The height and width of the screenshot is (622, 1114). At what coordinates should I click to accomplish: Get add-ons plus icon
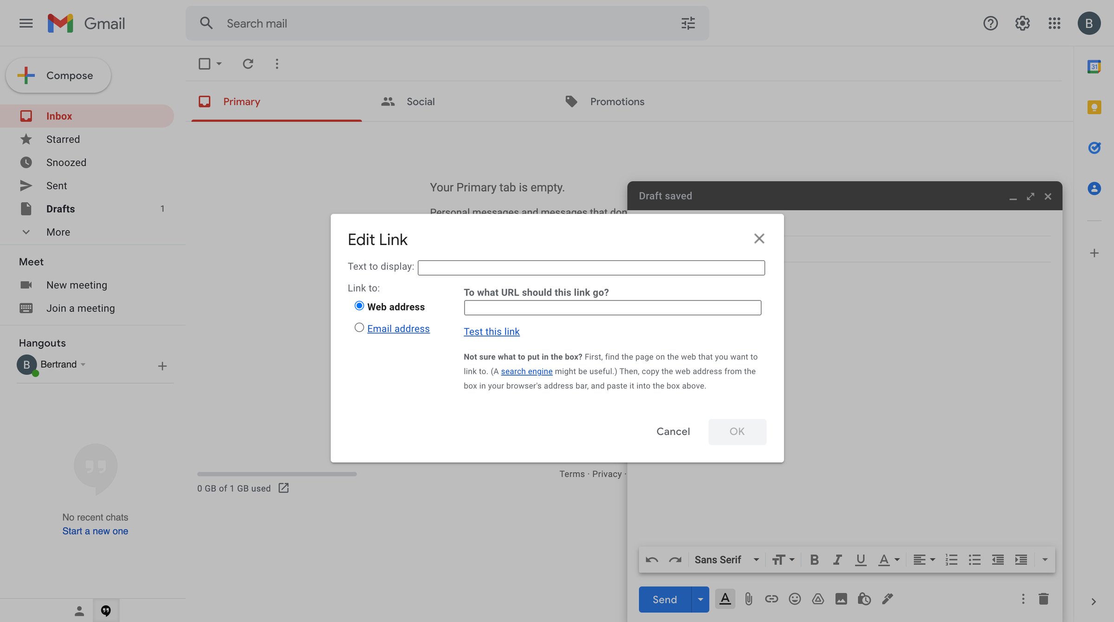coord(1094,253)
